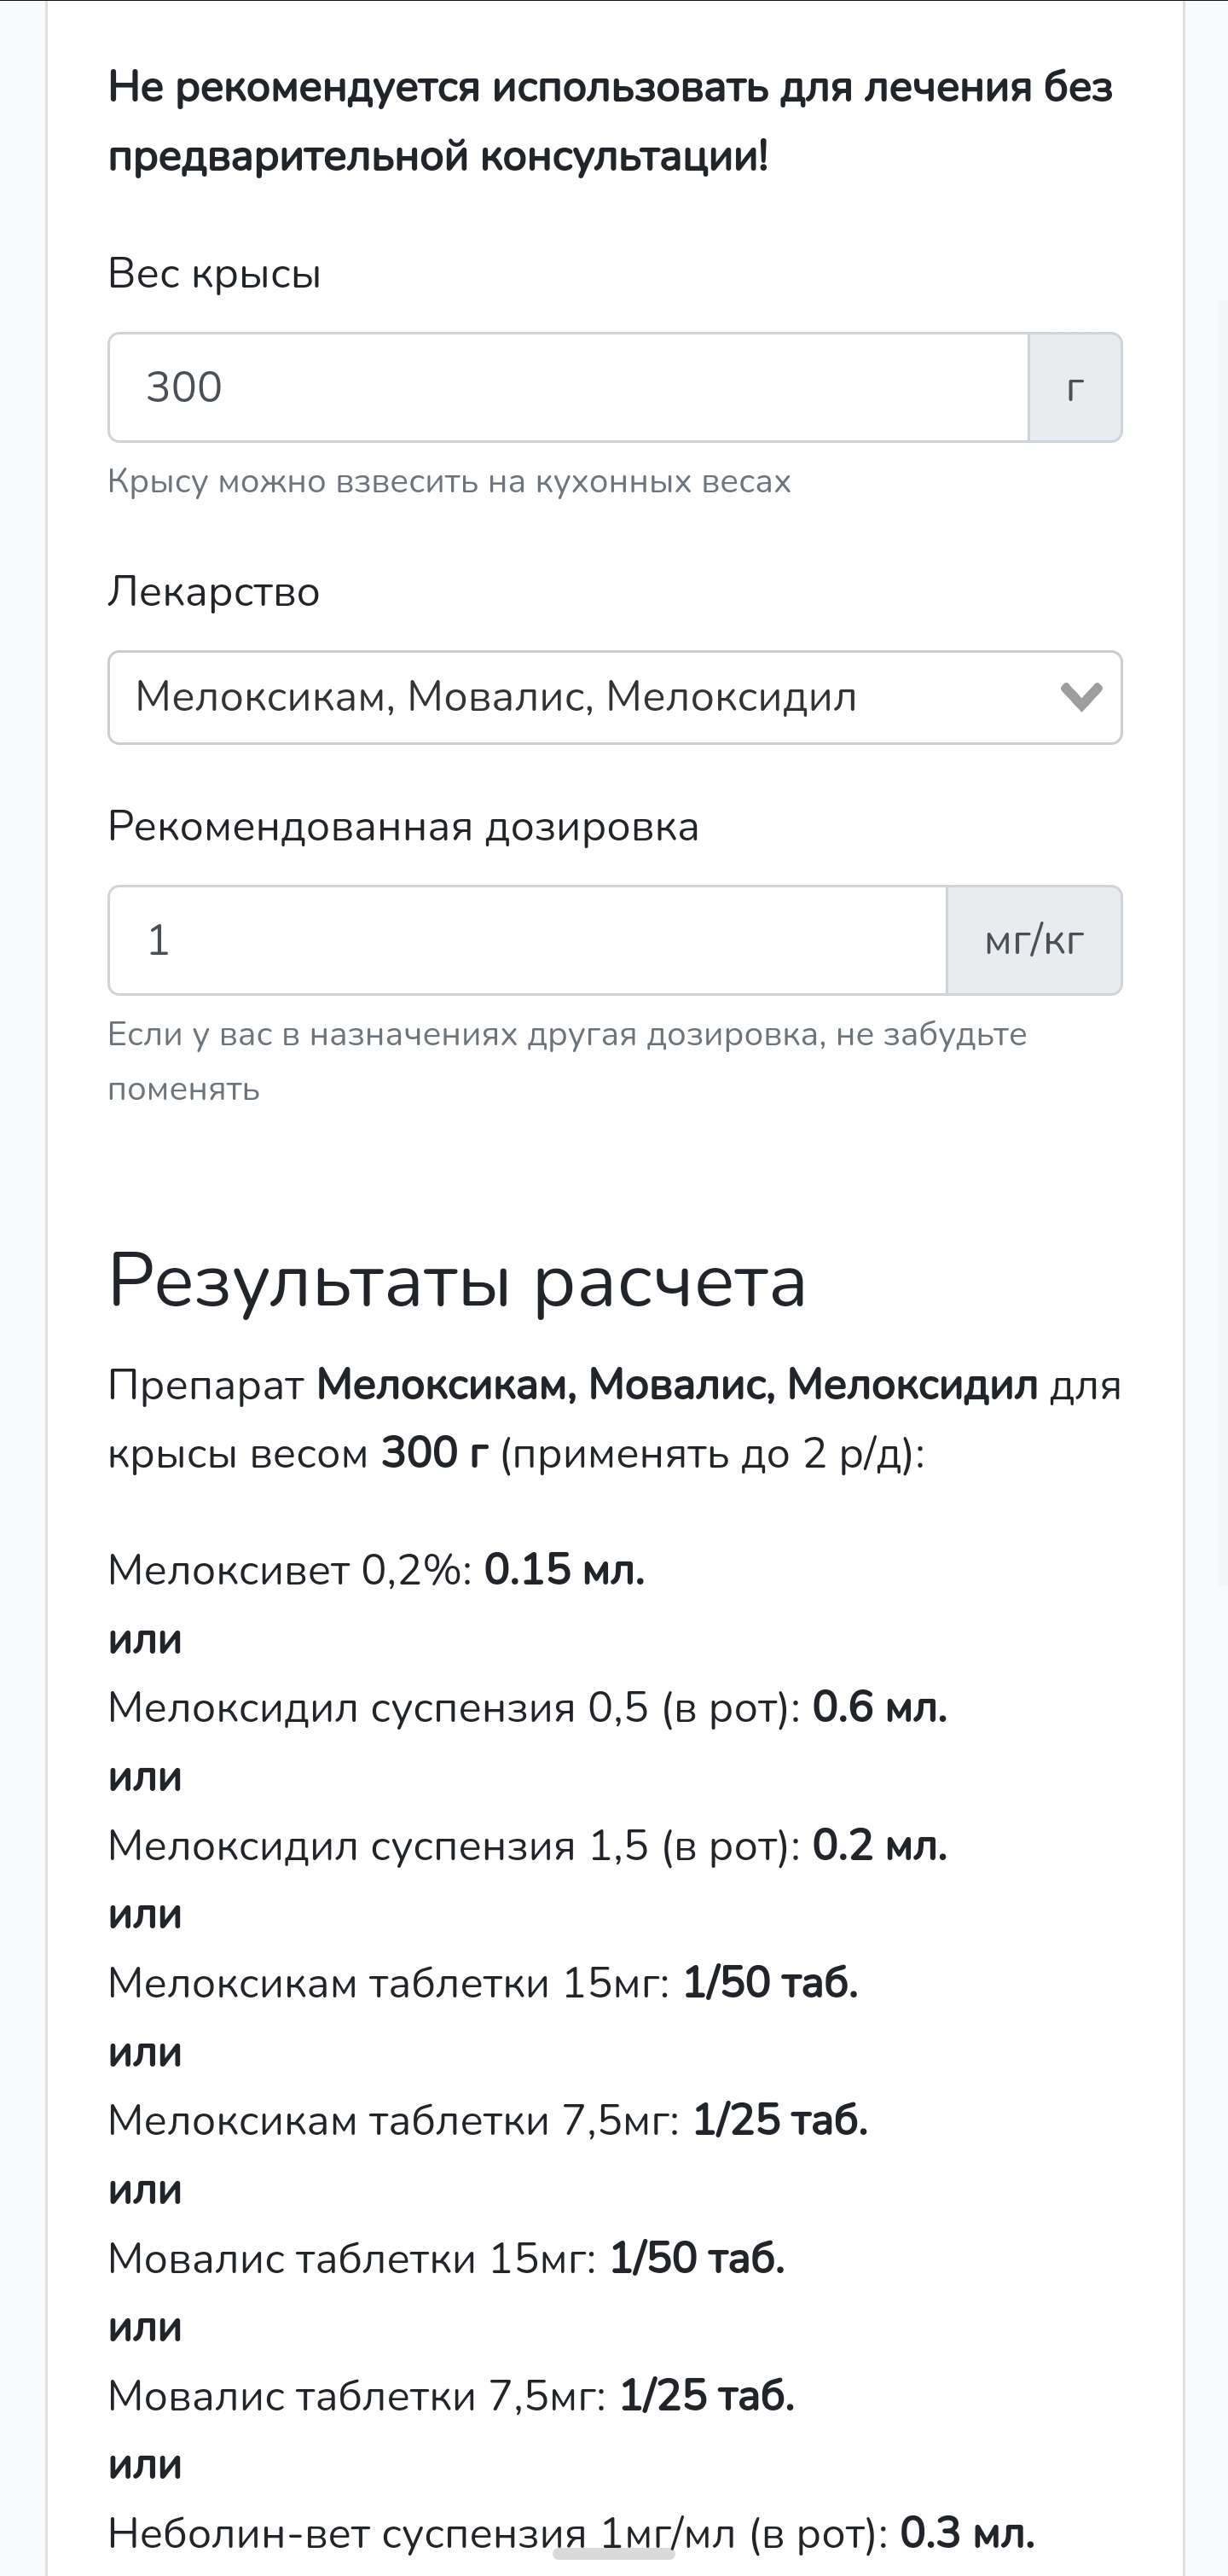Click the dropdown chevron arrow in the Лекарство field

(x=1080, y=697)
